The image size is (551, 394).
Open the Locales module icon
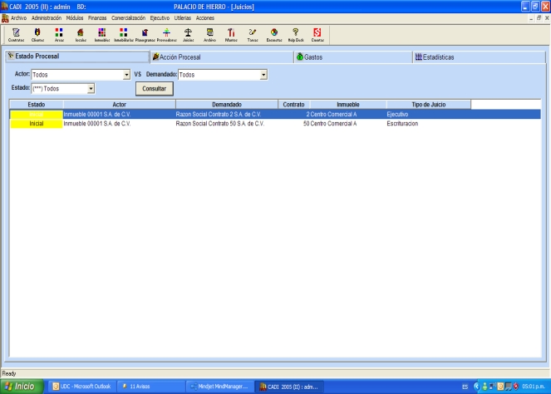[x=81, y=34]
